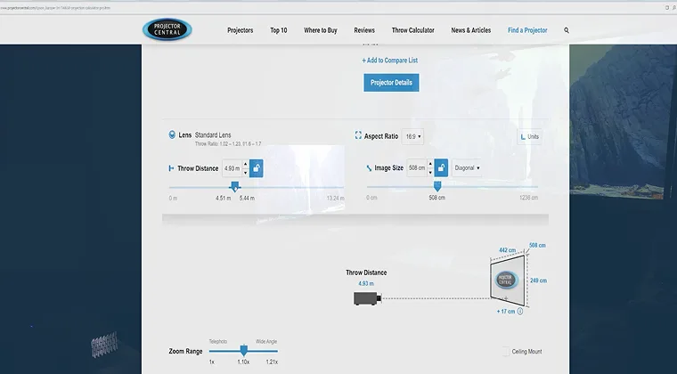
Task: Click the Throw Distance 4.93 m input
Action: (x=232, y=168)
